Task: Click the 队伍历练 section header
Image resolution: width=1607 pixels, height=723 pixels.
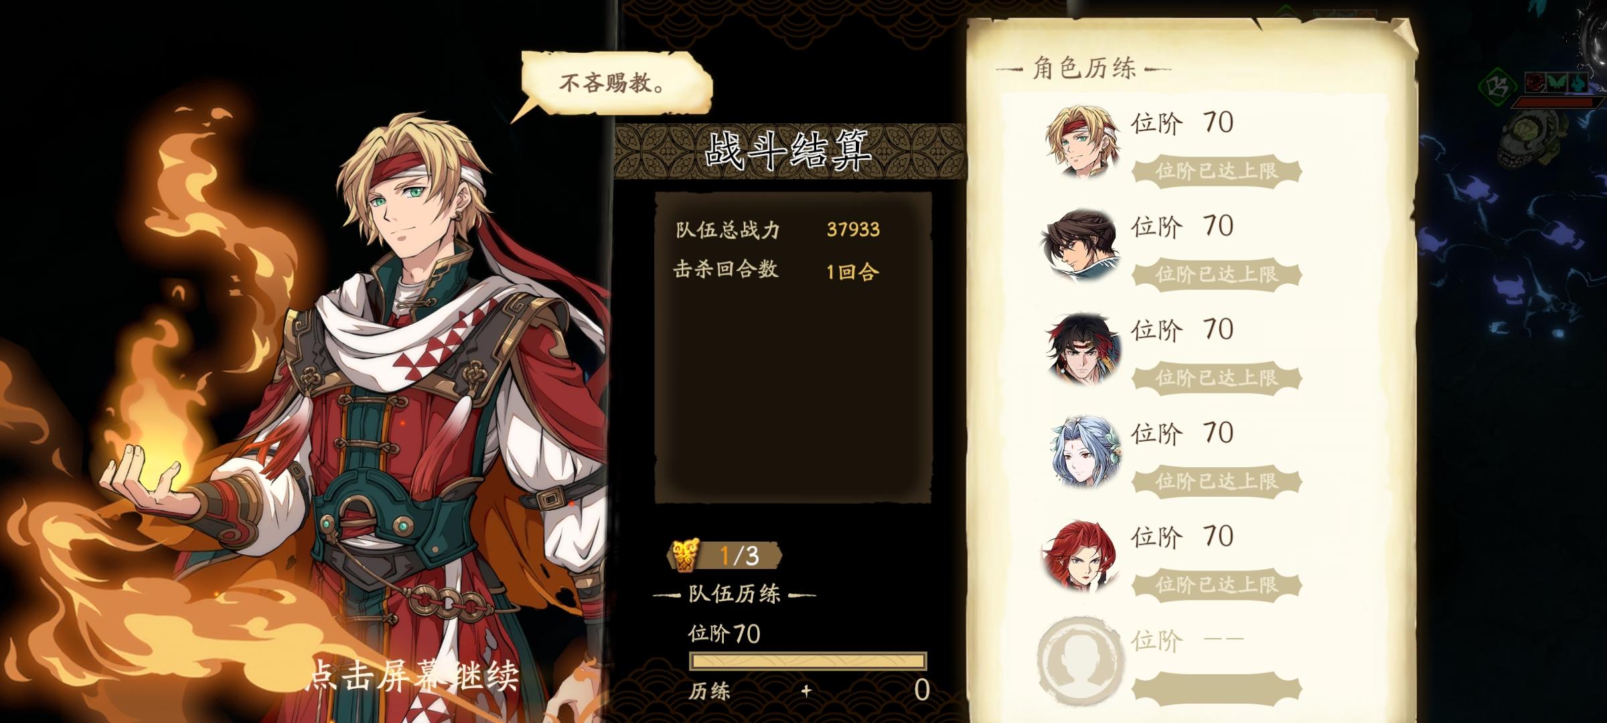Action: pos(735,594)
